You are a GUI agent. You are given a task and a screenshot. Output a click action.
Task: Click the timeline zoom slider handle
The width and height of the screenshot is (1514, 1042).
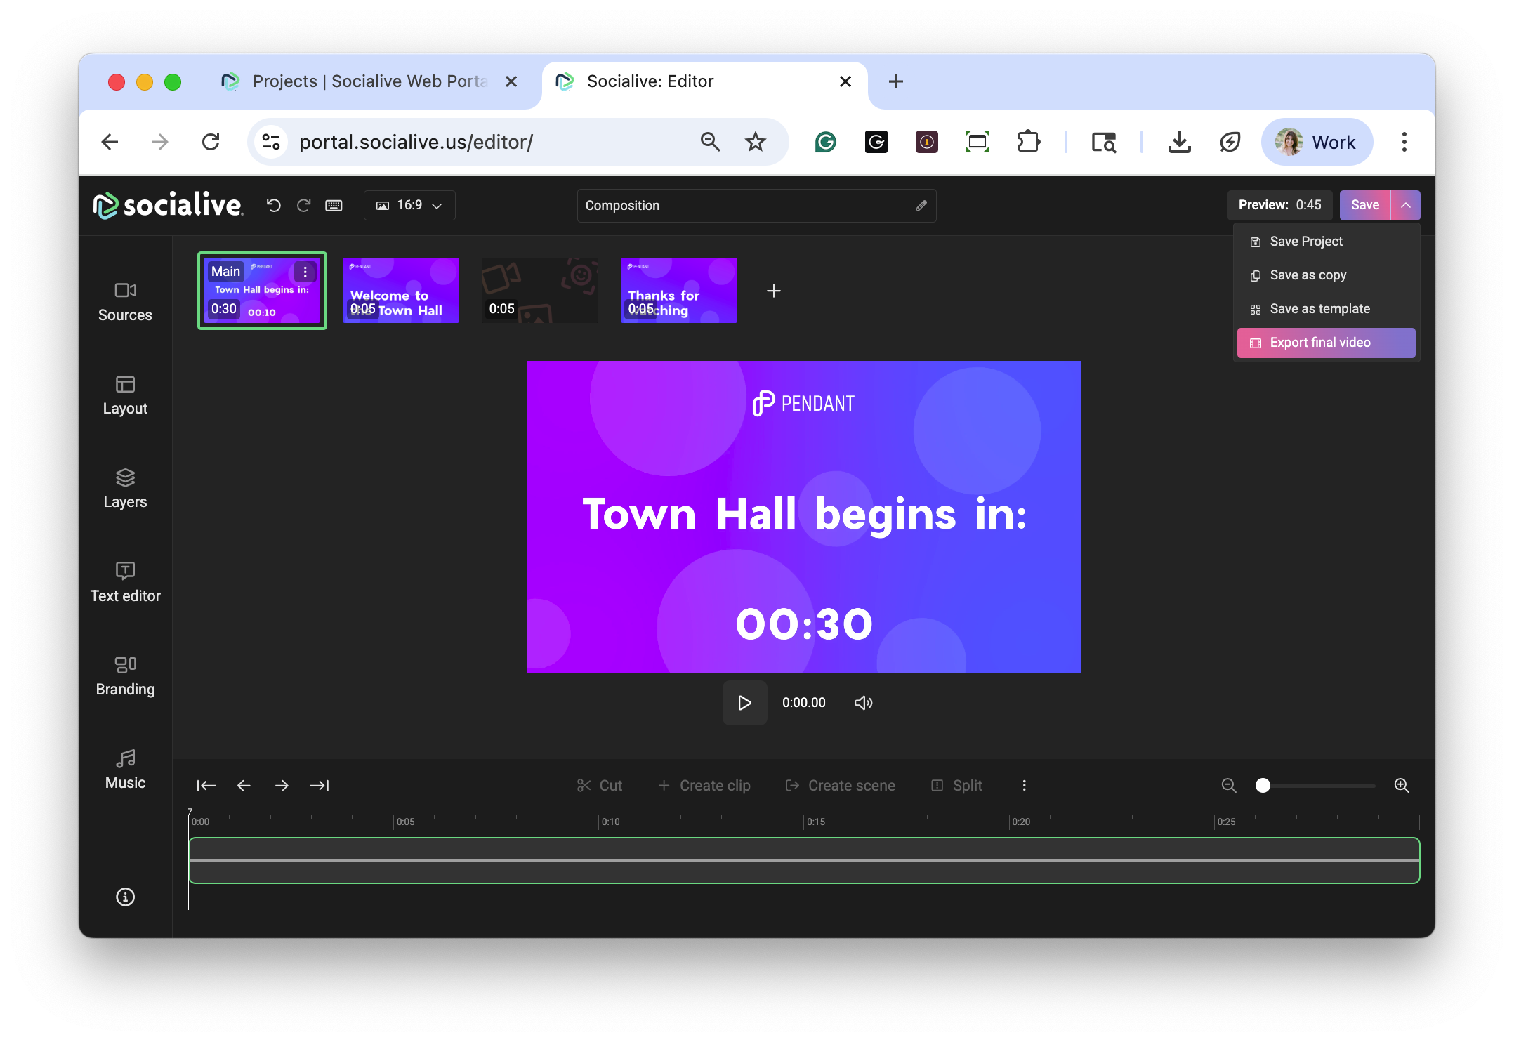(1263, 786)
